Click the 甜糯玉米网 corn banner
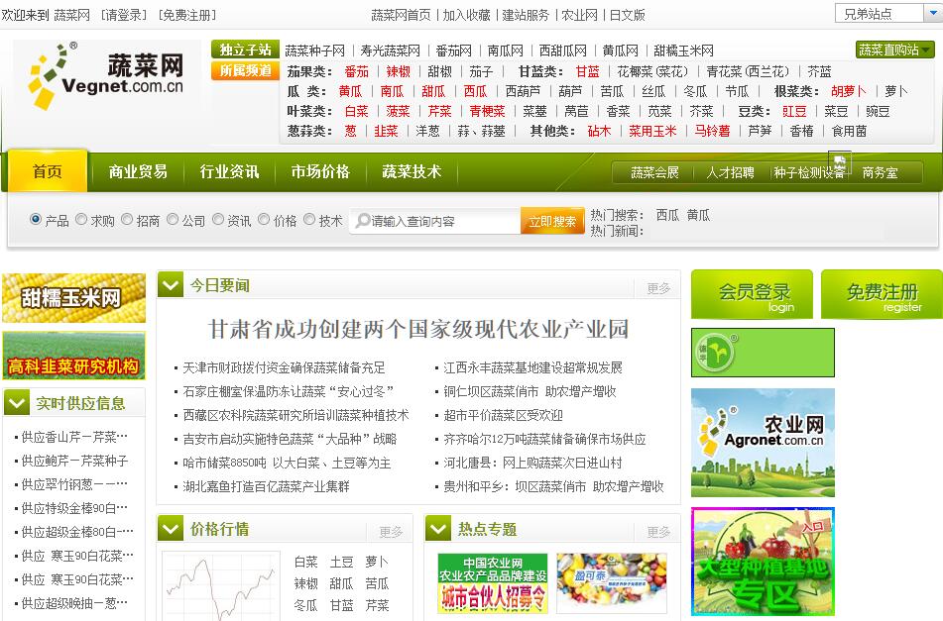The width and height of the screenshot is (943, 621). point(74,298)
